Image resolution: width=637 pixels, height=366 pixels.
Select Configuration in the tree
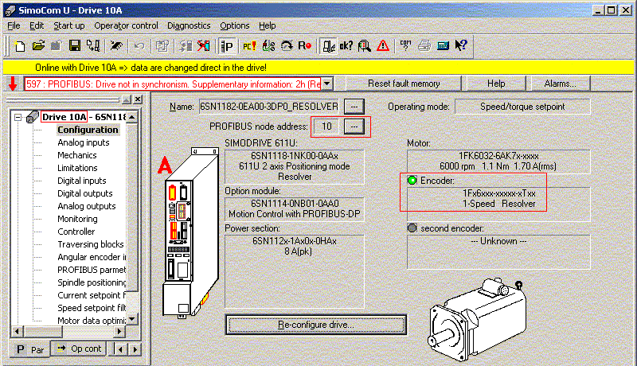[x=88, y=130]
